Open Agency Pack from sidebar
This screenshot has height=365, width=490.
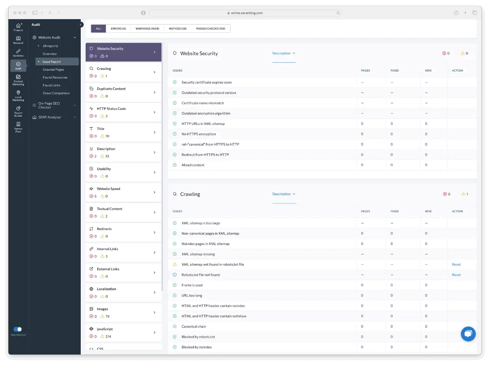click(18, 127)
